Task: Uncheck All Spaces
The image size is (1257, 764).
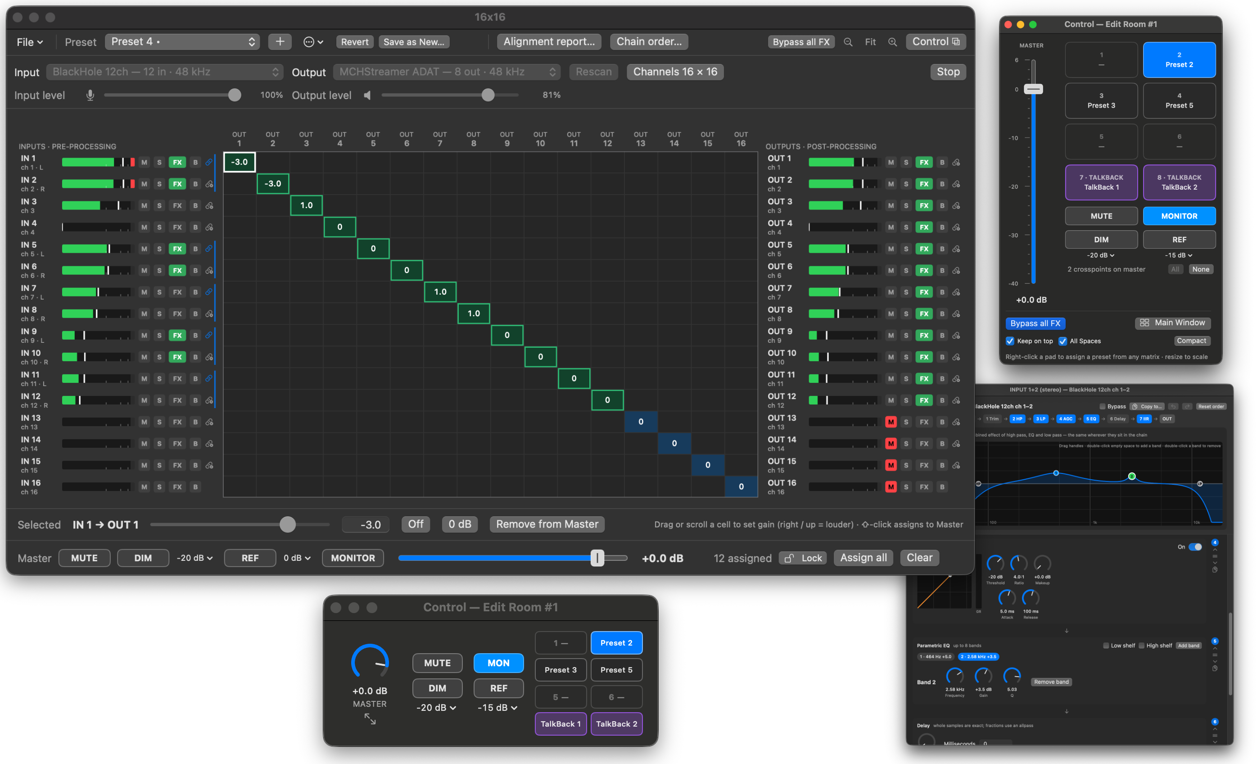Action: click(1063, 341)
